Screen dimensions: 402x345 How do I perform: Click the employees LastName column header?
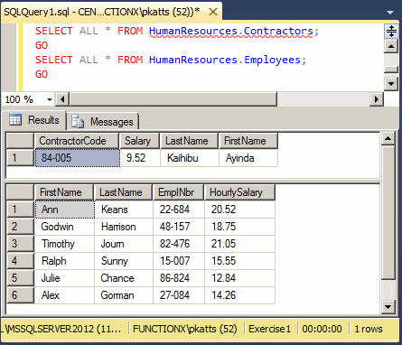click(x=124, y=192)
